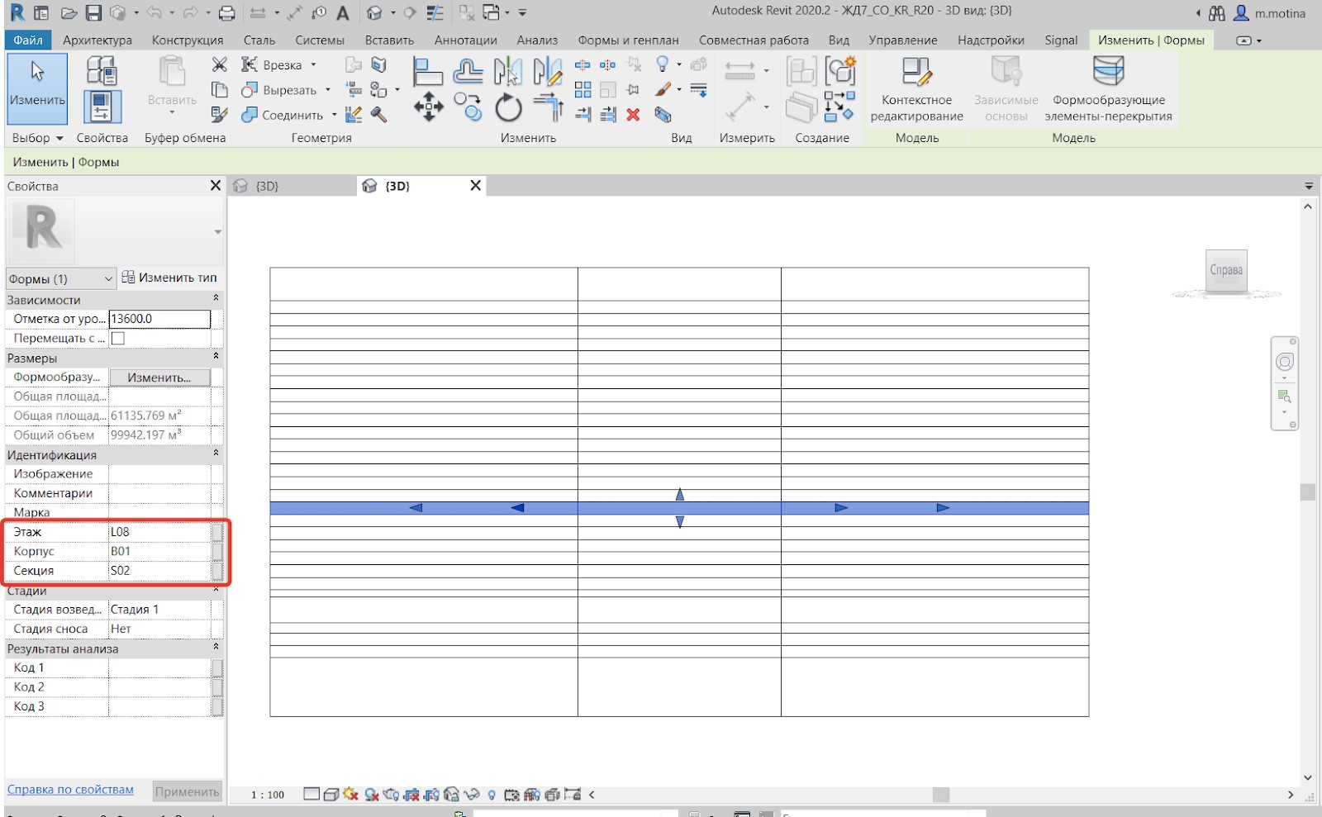This screenshot has width=1322, height=817.
Task: Click the Visual Style icon in view bar
Action: (x=331, y=794)
